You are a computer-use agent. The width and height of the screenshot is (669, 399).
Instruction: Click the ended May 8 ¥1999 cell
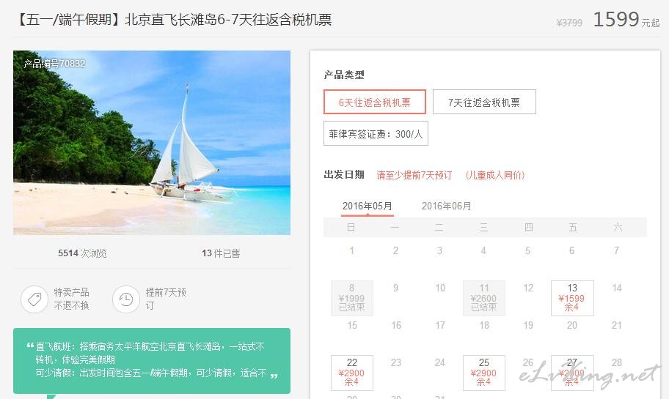click(352, 298)
